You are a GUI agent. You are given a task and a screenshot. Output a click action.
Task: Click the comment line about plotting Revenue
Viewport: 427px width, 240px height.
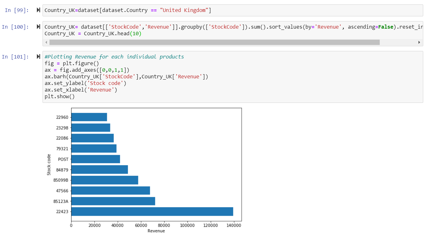pyautogui.click(x=113, y=57)
